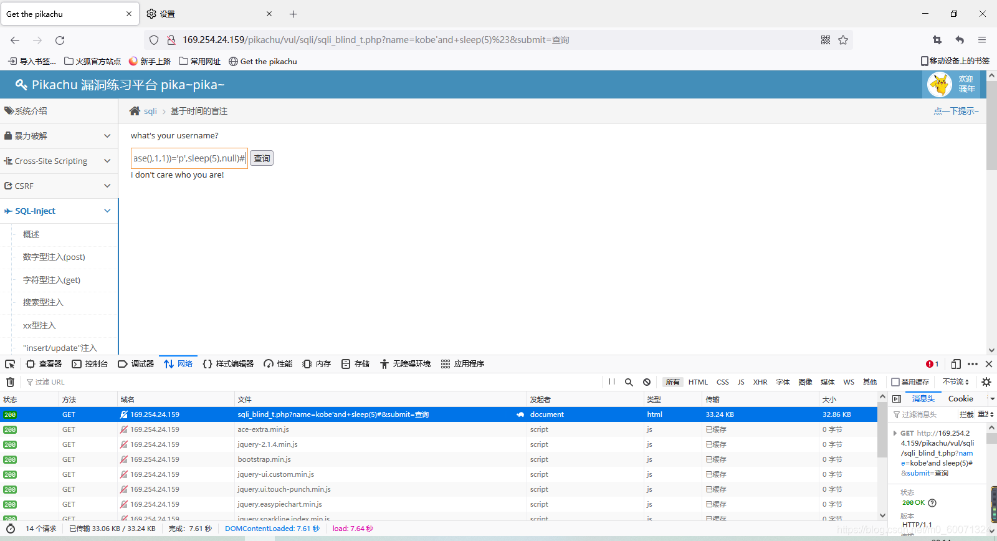Open the network search magnifier
This screenshot has width=997, height=541.
pyautogui.click(x=629, y=382)
